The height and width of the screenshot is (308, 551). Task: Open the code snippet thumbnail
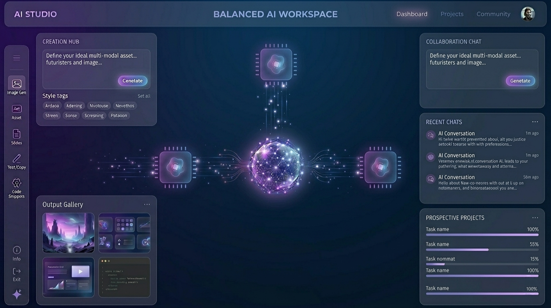[x=125, y=277]
